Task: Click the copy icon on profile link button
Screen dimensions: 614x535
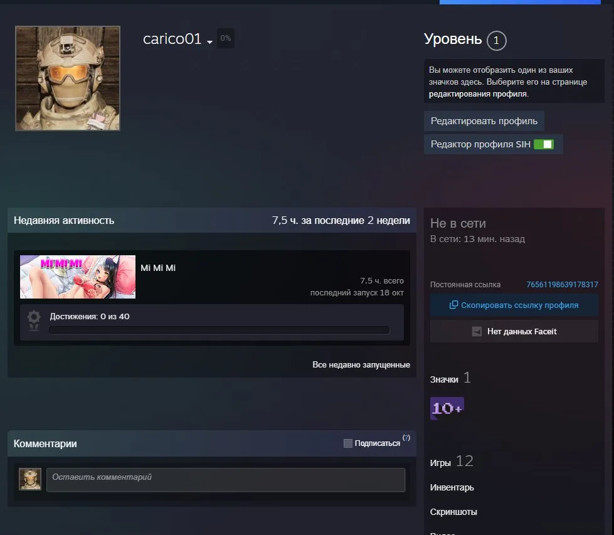Action: (453, 305)
